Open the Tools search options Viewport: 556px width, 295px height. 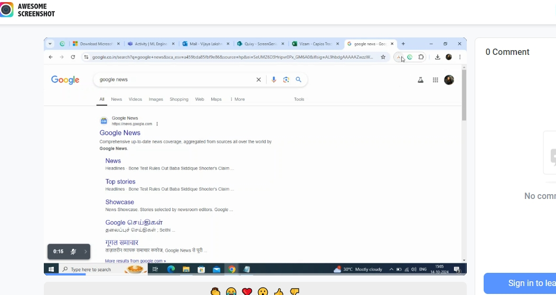pos(299,99)
